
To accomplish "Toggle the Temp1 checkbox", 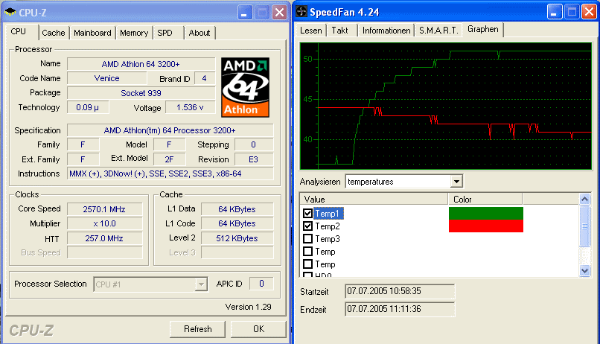I will tap(307, 213).
